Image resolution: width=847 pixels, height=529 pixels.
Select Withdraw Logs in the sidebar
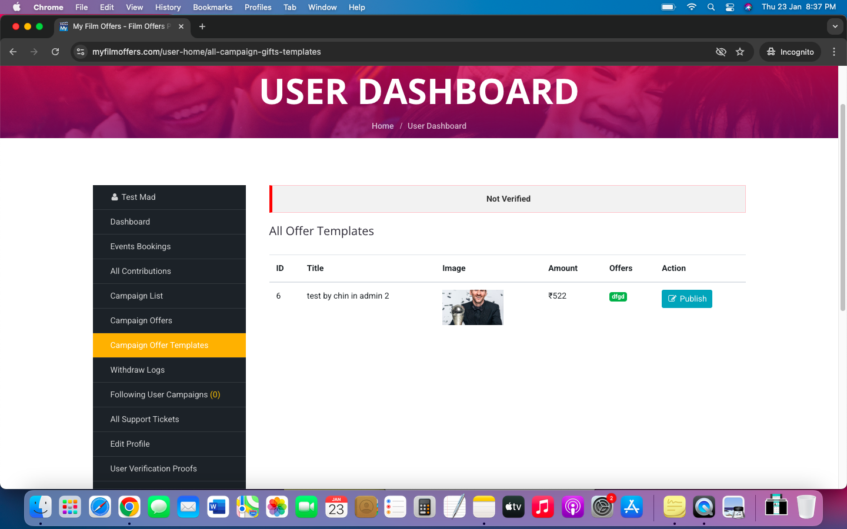click(137, 370)
